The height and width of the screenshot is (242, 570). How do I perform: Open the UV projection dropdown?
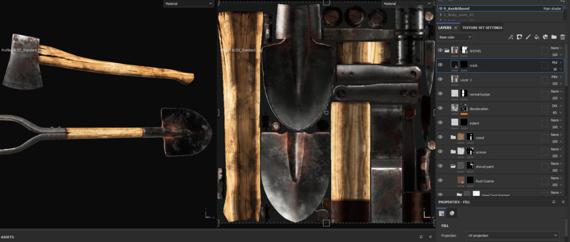pyautogui.click(x=513, y=235)
